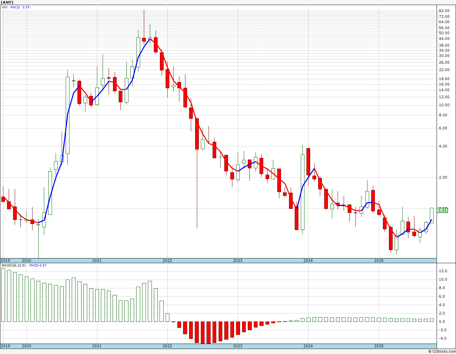456x354 pixels.
Task: Click the 4.00 price axis label
Action: 443,146
